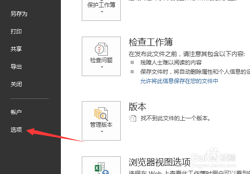Expand the 保护工作簿 dropdown arrow
Screen dimensions: 250x174
point(102,12)
